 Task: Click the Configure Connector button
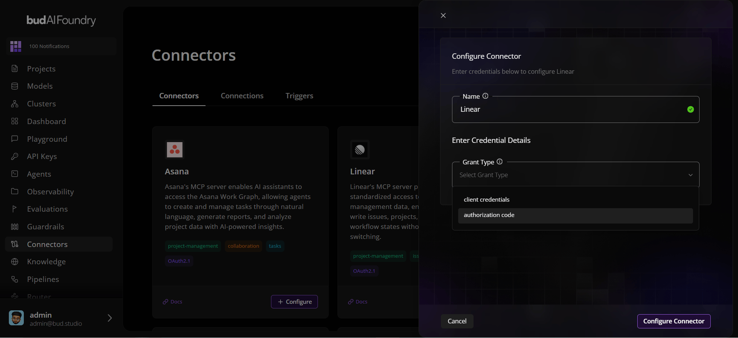[674, 321]
